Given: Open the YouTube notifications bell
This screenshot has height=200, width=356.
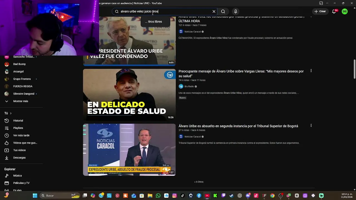Looking at the screenshot, I should click(334, 11).
